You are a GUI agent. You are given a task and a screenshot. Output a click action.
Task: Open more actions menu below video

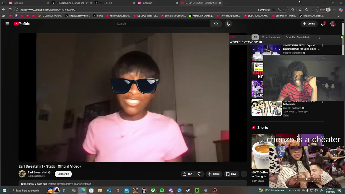tap(244, 174)
